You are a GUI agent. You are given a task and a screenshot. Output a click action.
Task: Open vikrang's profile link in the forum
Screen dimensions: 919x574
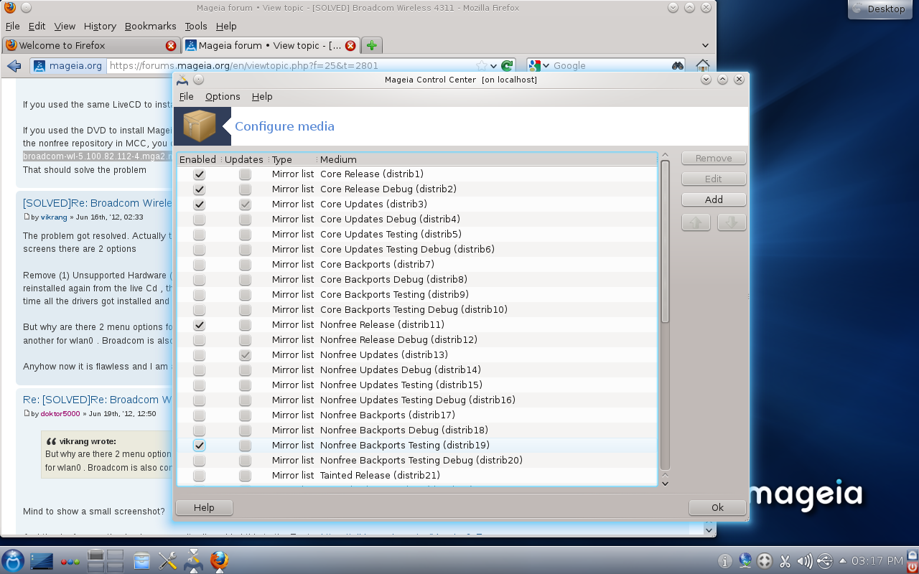pos(55,217)
